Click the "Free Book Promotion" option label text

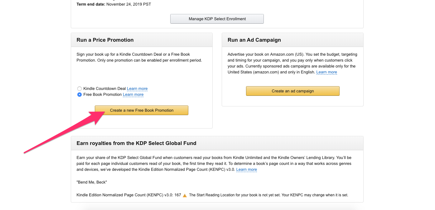(x=103, y=95)
